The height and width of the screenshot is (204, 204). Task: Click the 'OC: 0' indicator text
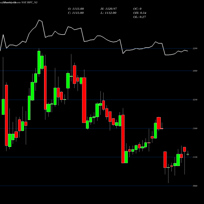(137, 9)
